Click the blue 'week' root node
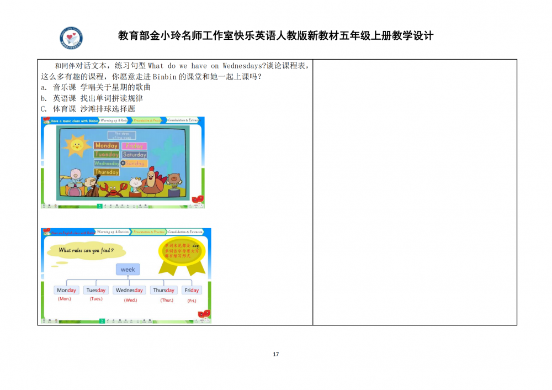The width and height of the screenshot is (552, 390). pyautogui.click(x=128, y=270)
